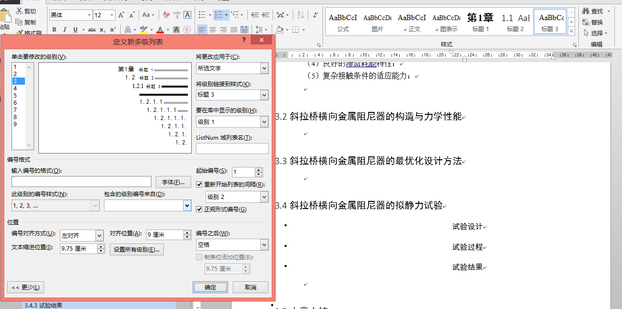This screenshot has width=622, height=309.
Task: Click the Increase Indent icon
Action: pos(265,15)
